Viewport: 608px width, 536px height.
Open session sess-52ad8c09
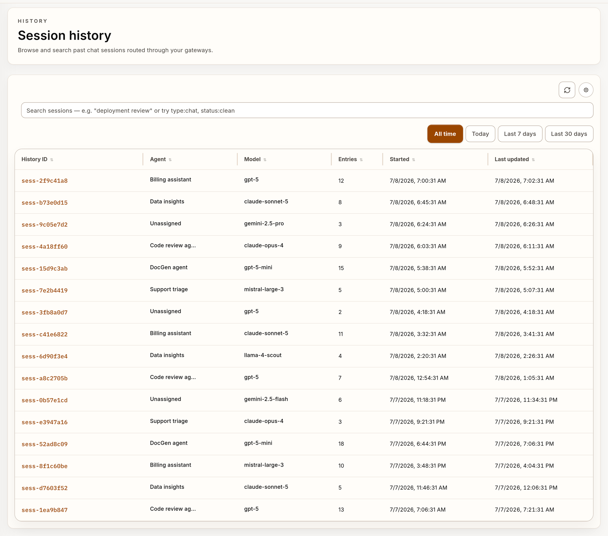point(45,444)
